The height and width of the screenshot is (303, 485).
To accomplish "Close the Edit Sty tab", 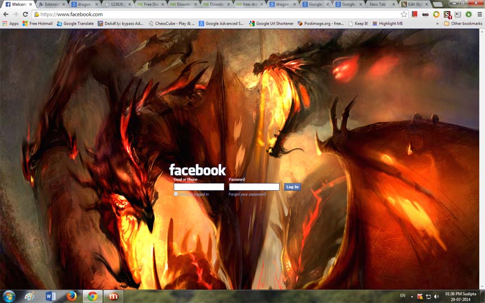I will pyautogui.click(x=427, y=4).
